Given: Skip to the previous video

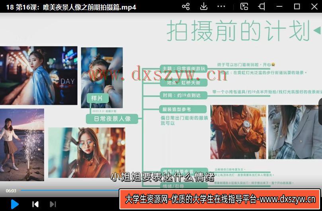Looking at the screenshot, I should (x=35, y=204).
